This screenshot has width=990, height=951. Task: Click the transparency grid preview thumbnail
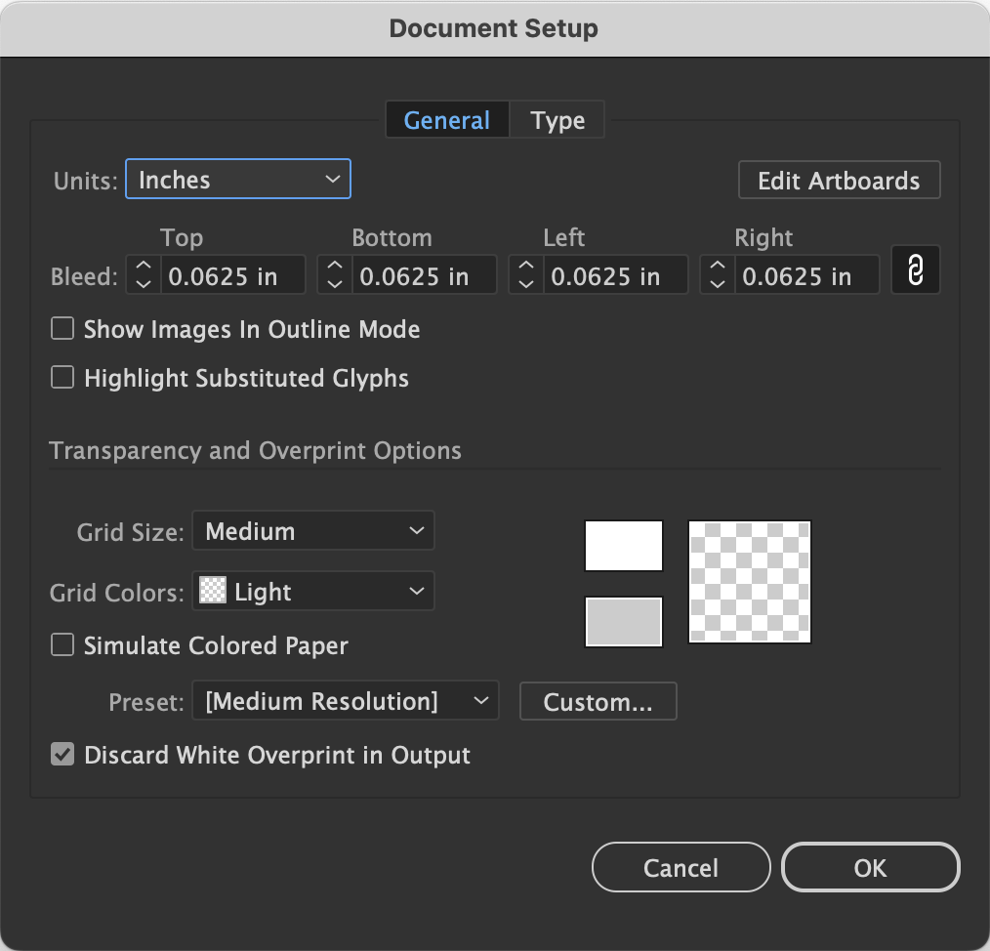(x=750, y=582)
